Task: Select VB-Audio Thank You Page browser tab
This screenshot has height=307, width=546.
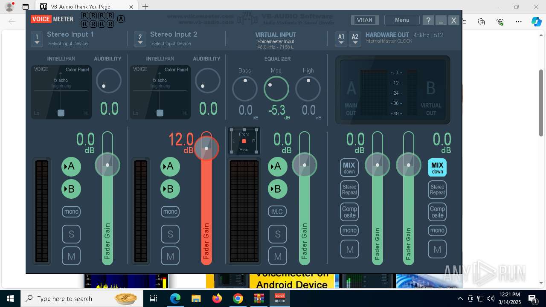Action: coord(86,6)
